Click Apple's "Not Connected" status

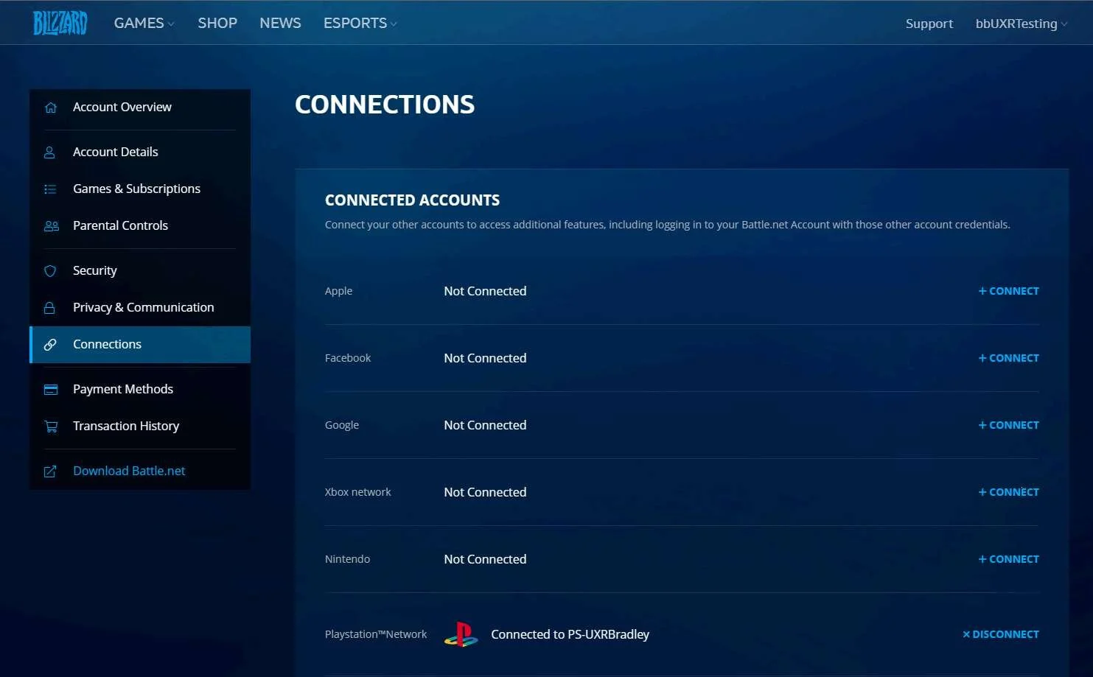coord(485,291)
